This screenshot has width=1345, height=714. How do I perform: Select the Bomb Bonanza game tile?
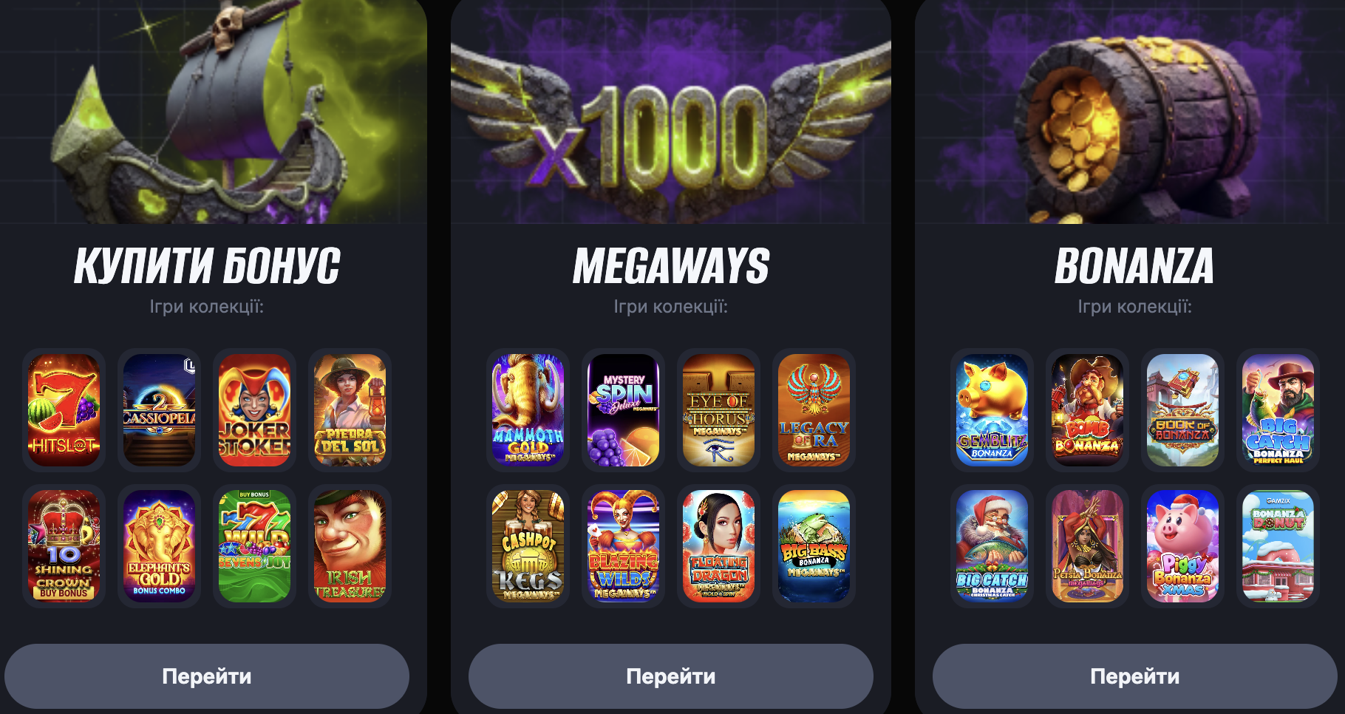click(1087, 410)
